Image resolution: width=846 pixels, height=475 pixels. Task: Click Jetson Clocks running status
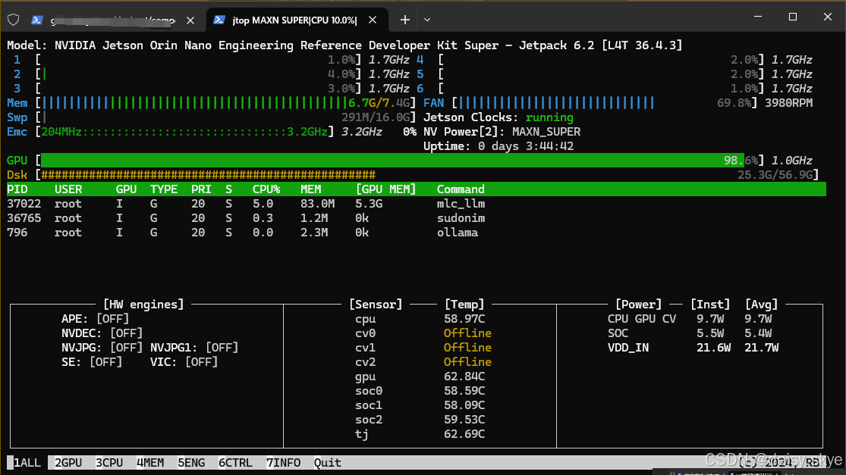[549, 117]
